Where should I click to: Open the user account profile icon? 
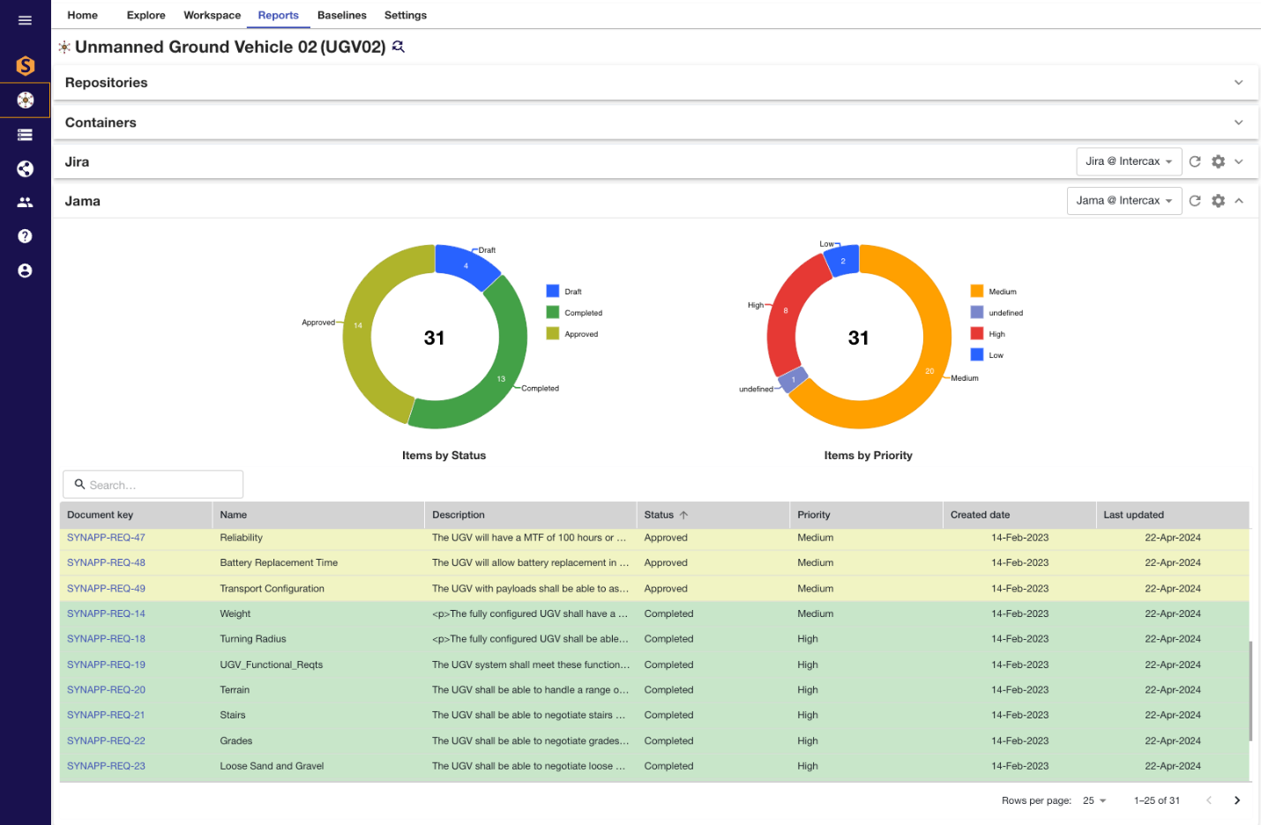[25, 271]
